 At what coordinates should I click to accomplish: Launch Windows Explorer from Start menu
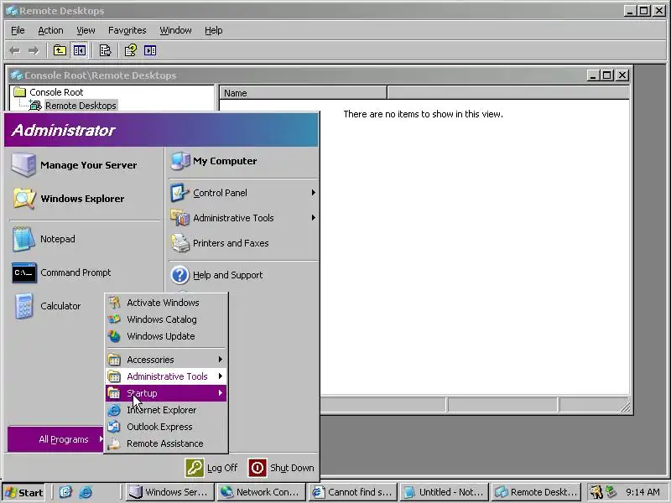pyautogui.click(x=85, y=199)
